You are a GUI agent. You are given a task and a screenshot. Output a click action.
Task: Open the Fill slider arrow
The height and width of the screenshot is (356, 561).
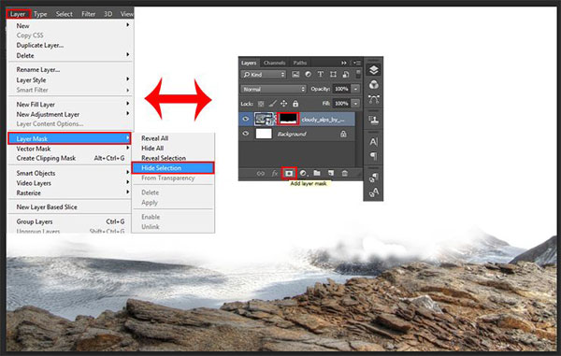click(355, 104)
